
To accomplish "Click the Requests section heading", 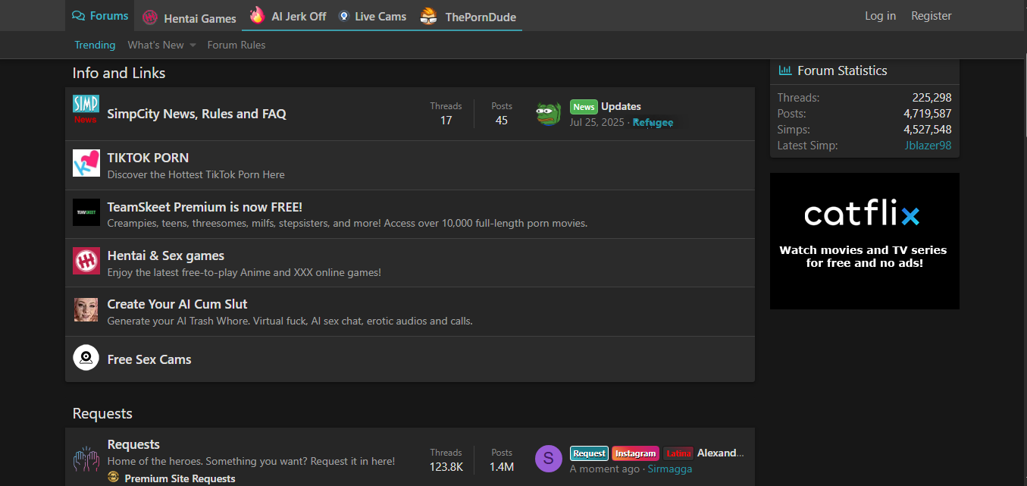I will [102, 413].
